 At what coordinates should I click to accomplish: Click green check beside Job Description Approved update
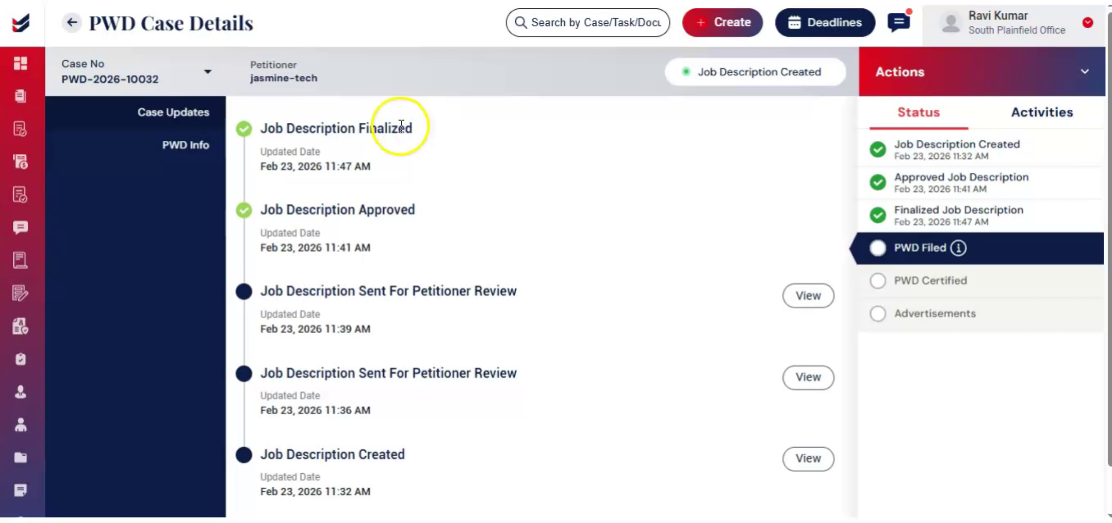point(244,210)
